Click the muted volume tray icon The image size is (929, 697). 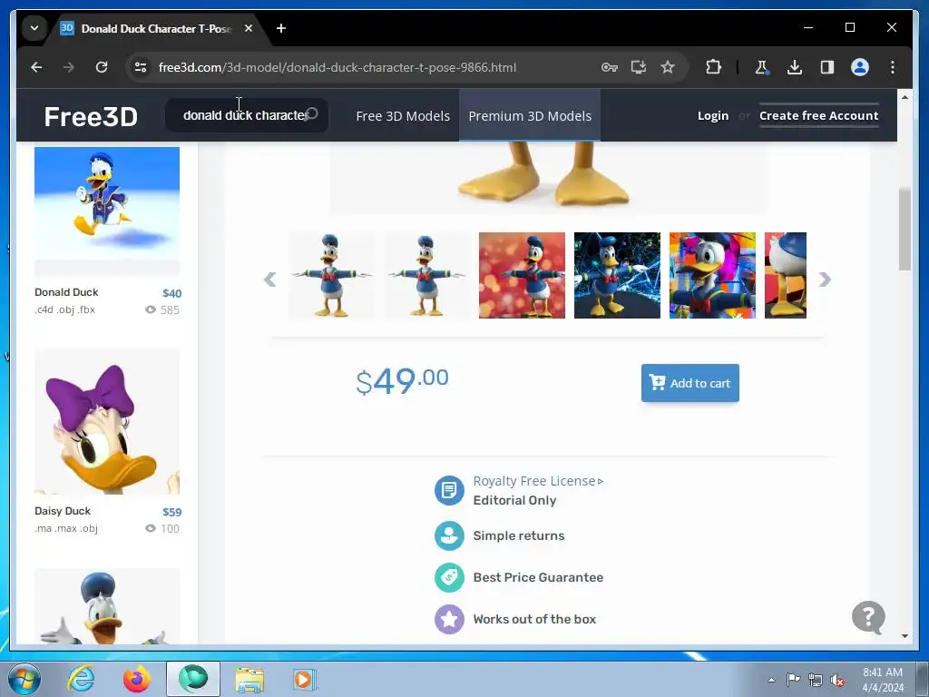(x=837, y=680)
